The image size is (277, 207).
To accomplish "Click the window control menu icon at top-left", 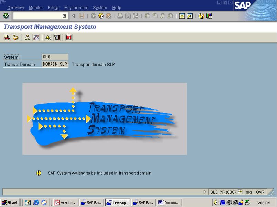I will (x=3, y=2).
